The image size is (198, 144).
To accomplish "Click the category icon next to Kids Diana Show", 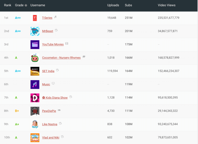I will [x=71, y=97].
